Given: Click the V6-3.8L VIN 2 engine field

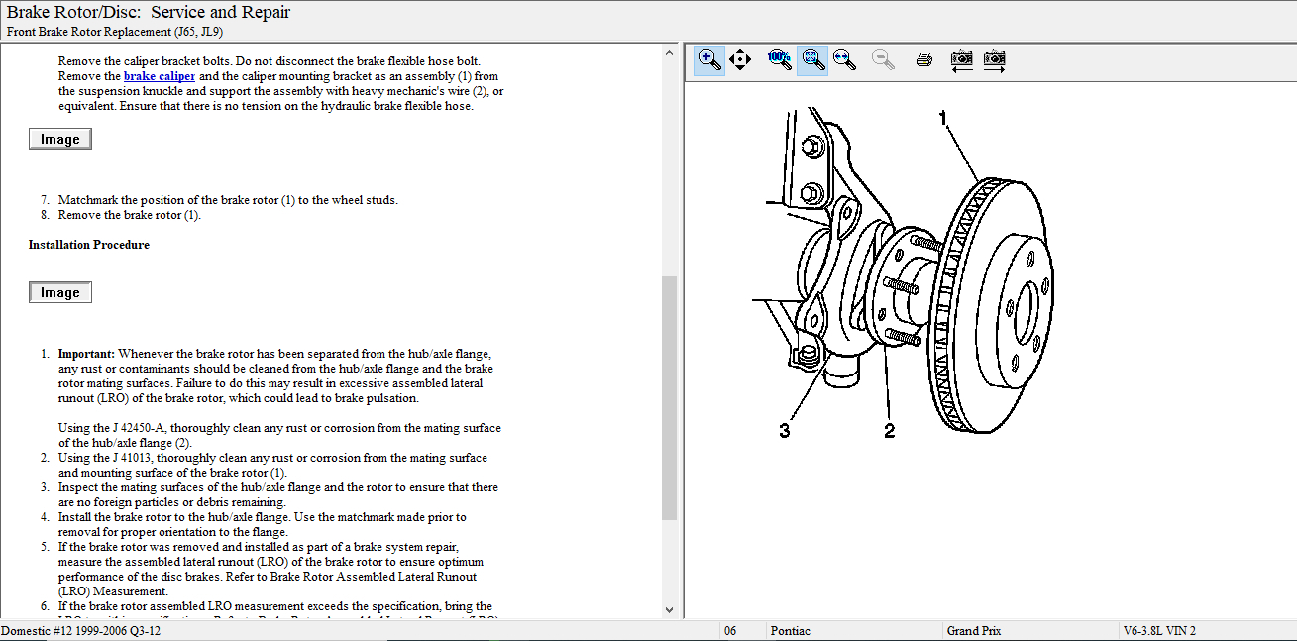Looking at the screenshot, I should pyautogui.click(x=1159, y=631).
